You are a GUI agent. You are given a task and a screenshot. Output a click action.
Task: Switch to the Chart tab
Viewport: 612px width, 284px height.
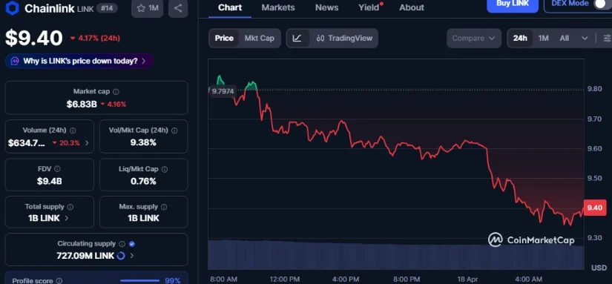[229, 7]
